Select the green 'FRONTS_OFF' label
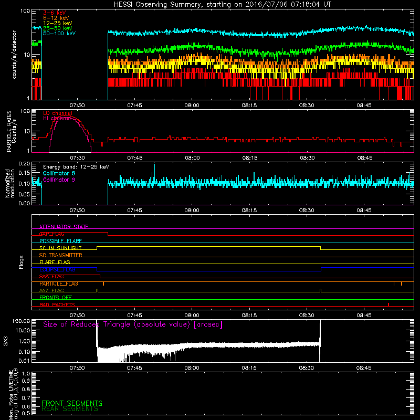This screenshot has height=420, width=420. (56, 298)
